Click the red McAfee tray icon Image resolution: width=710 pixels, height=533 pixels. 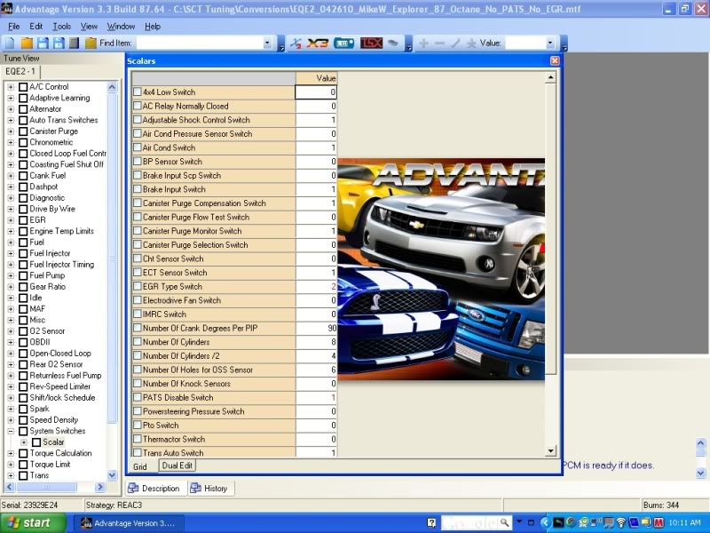click(659, 523)
